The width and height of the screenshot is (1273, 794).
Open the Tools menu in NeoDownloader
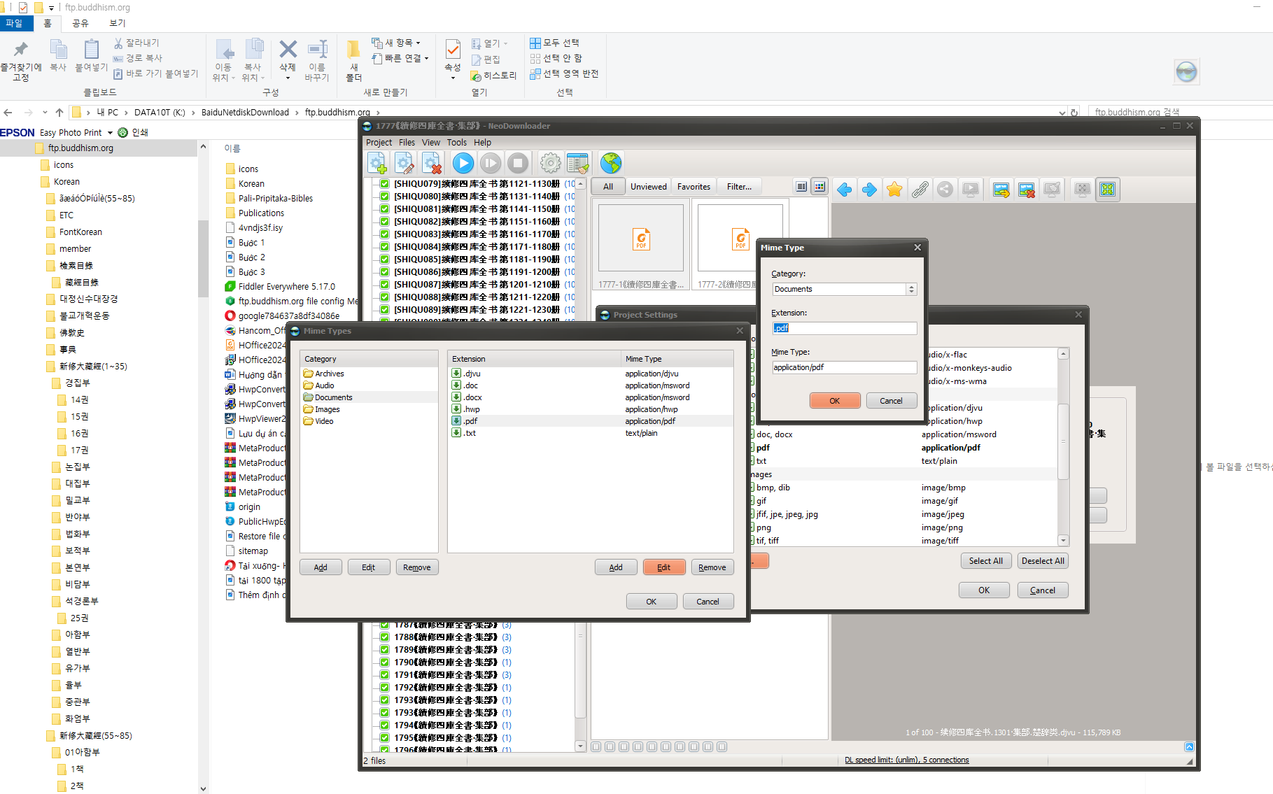pyautogui.click(x=456, y=143)
